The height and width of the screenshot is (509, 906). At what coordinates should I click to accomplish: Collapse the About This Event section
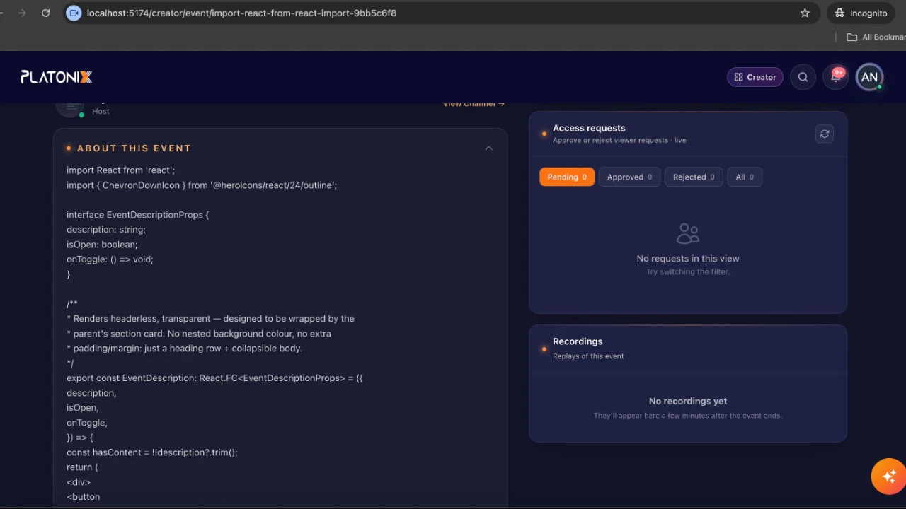click(488, 148)
